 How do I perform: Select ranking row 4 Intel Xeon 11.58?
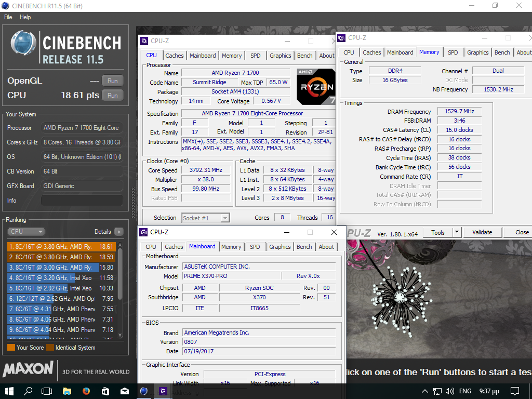pyautogui.click(x=61, y=278)
